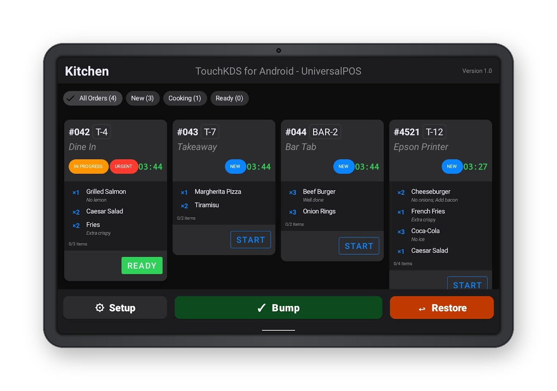Click the No lemon note

(96, 200)
